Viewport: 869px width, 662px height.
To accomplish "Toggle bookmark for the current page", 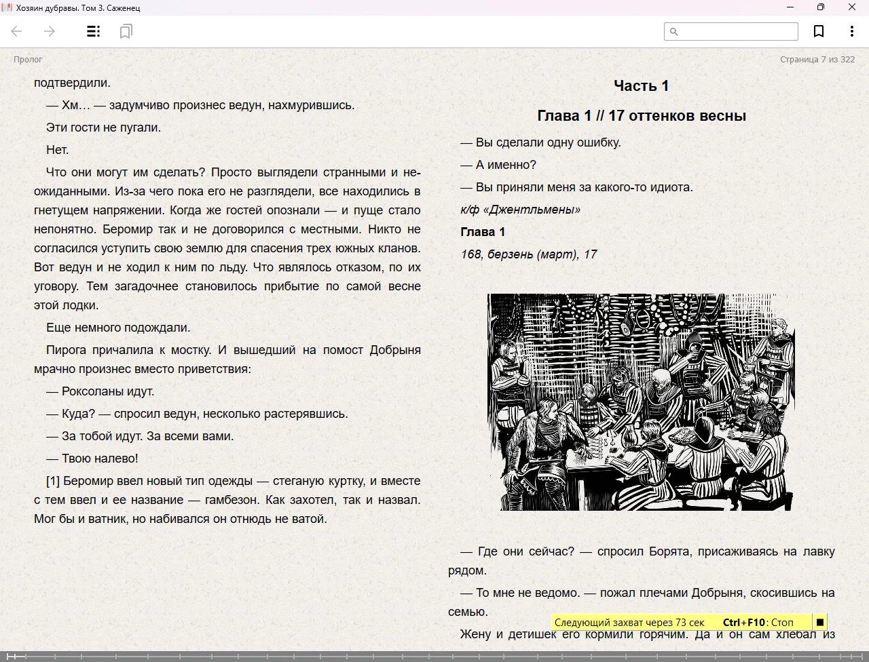I will (819, 31).
